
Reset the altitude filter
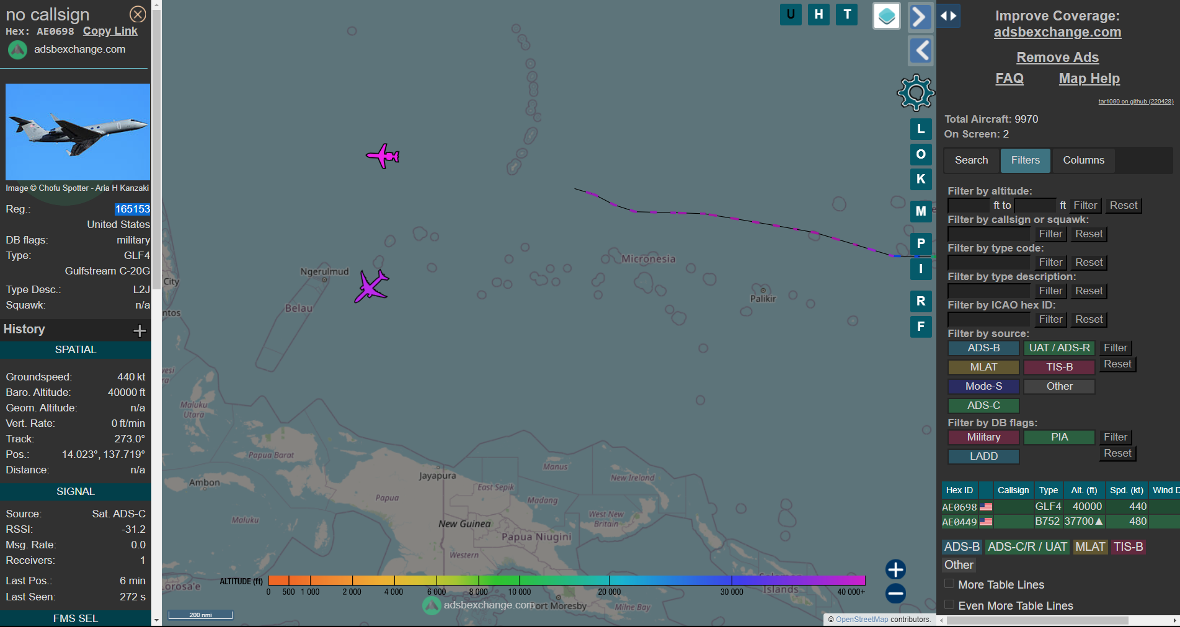[1124, 205]
